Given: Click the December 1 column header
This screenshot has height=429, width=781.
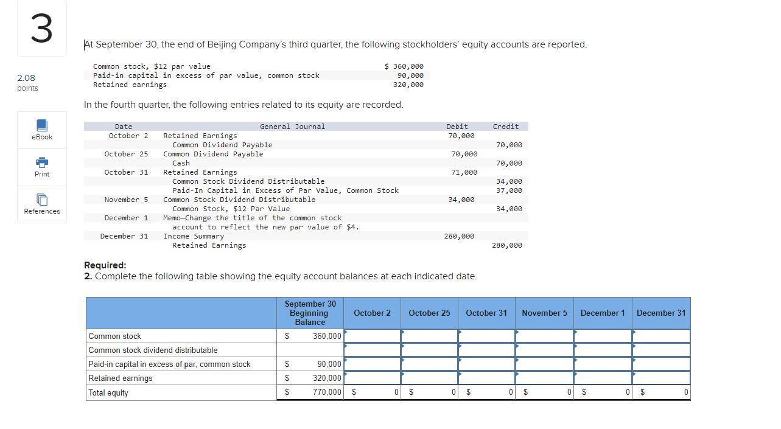Looking at the screenshot, I should 602,313.
